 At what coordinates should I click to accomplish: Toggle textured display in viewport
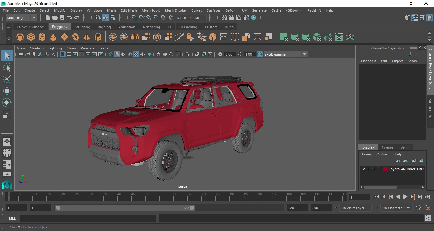[x=136, y=54]
